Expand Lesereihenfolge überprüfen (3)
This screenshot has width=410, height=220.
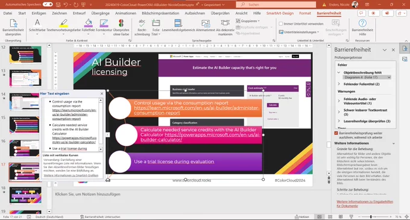click(339, 121)
